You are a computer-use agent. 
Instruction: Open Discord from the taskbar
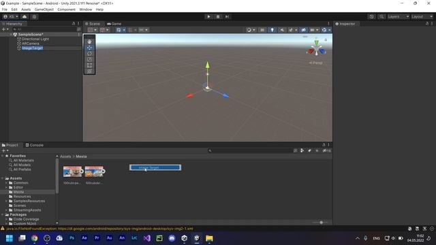click(172, 238)
